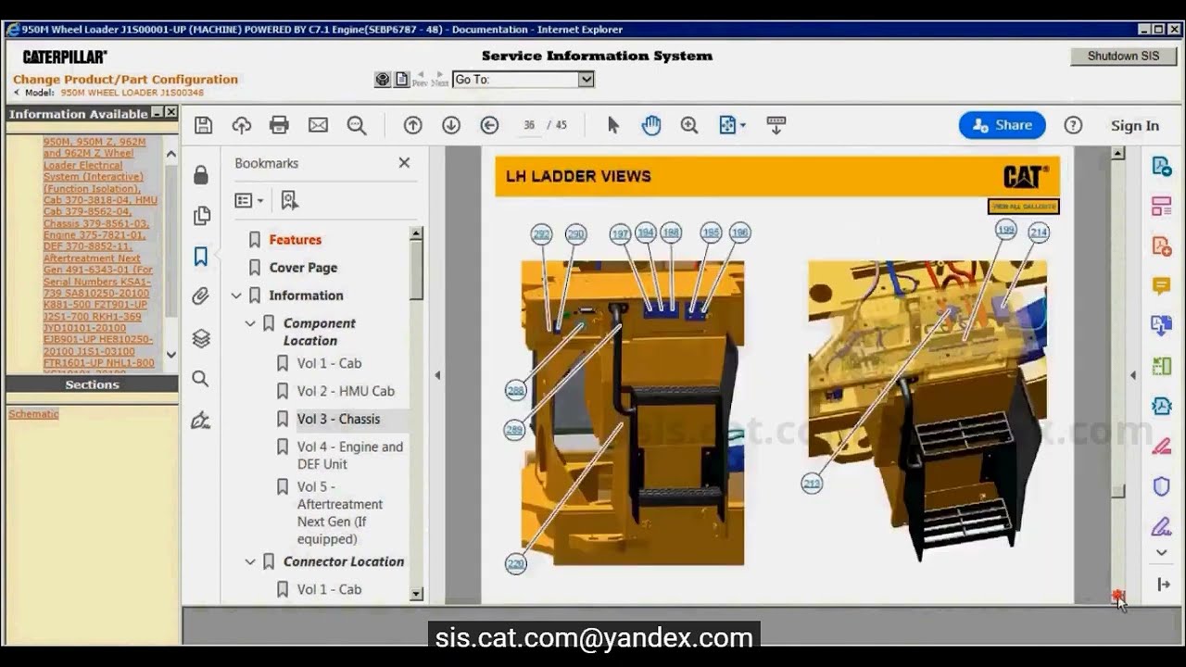Open Vol 5 - Aftertreatment Next Gen bookmark

[x=340, y=512]
